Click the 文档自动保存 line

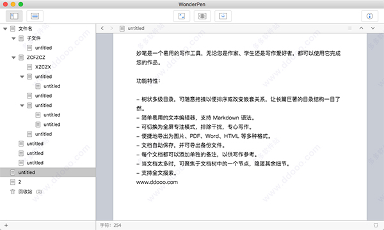coord(180,146)
